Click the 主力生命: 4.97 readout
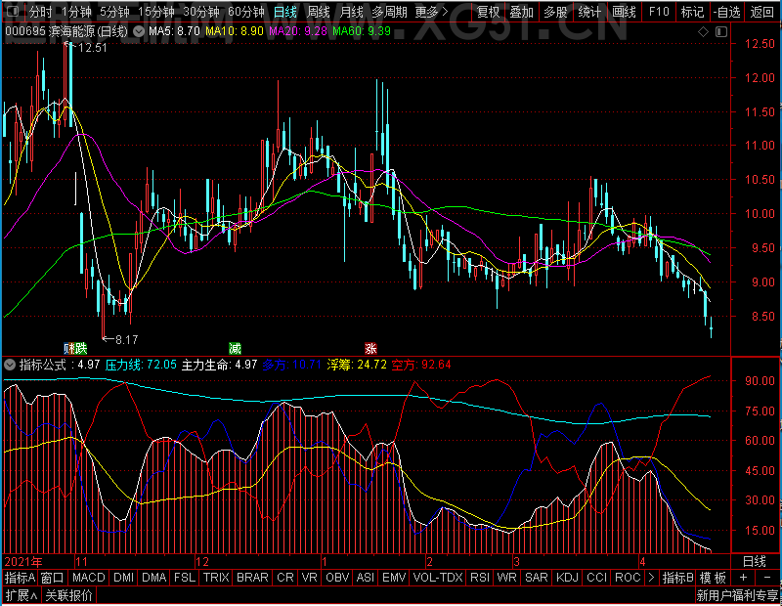The height and width of the screenshot is (606, 782). click(219, 365)
